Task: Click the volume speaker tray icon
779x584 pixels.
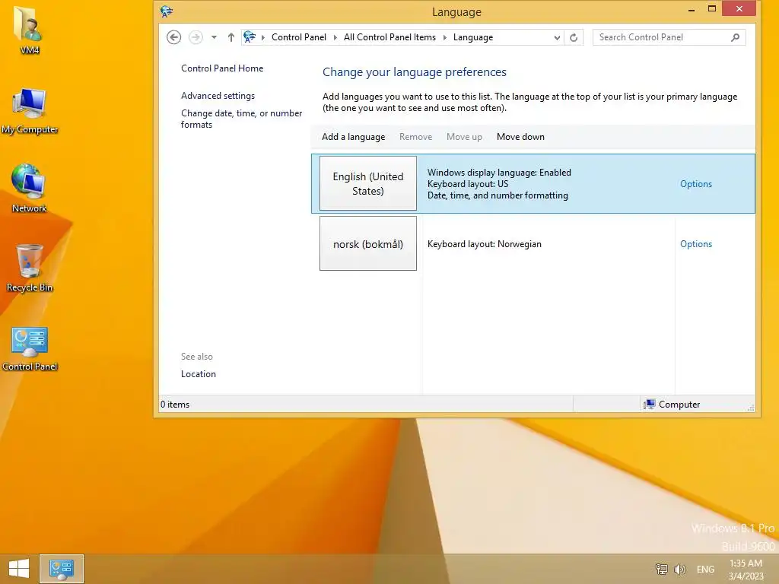Action: 679,569
